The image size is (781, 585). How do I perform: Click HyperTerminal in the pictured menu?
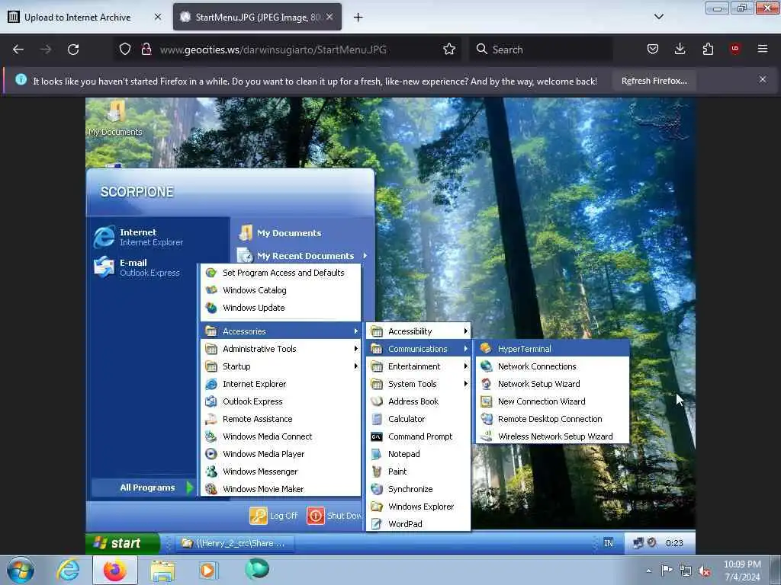tap(552, 349)
